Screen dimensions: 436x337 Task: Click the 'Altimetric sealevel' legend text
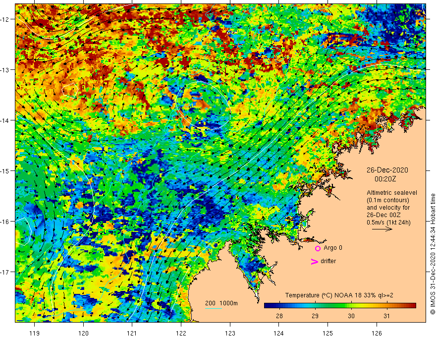tap(392, 193)
